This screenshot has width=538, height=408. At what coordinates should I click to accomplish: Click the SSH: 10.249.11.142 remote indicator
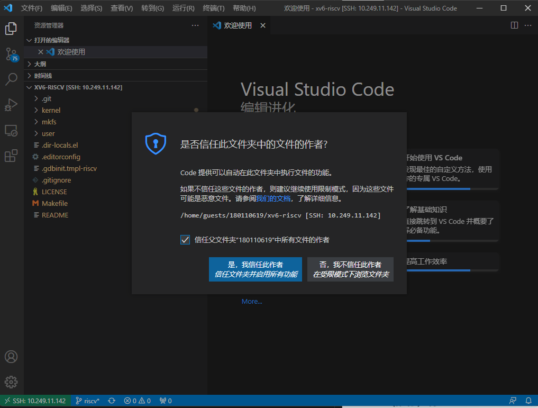34,401
